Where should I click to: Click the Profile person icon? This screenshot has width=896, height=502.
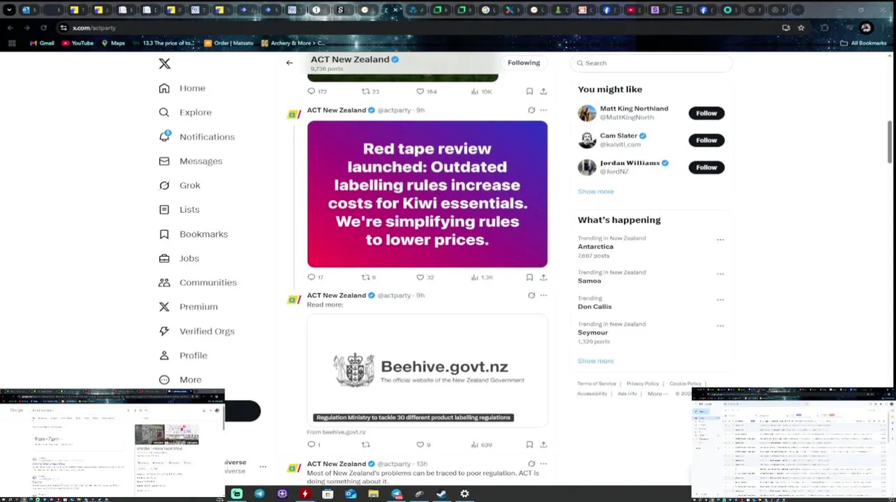pyautogui.click(x=164, y=356)
